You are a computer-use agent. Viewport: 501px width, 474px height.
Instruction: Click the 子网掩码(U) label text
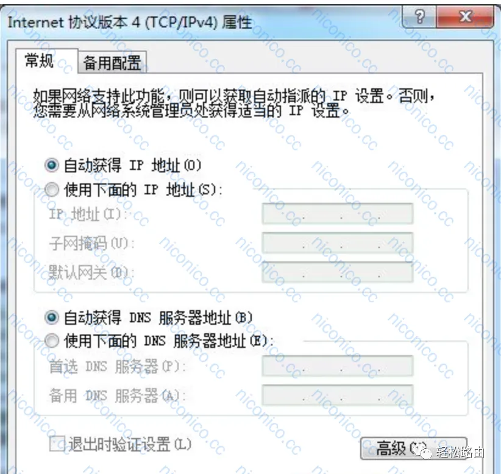91,243
